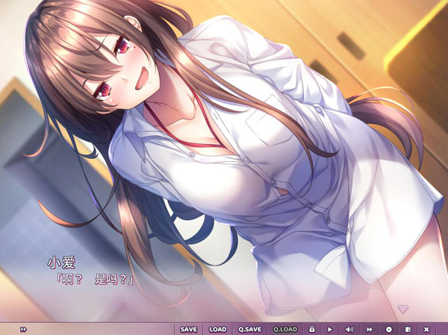Click the greyed Q.LOAD button
This screenshot has width=448, height=335.
pyautogui.click(x=285, y=329)
